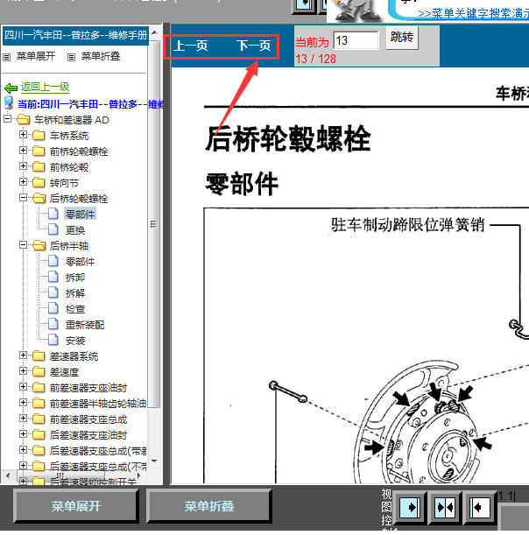
Task: Click the bottom 菜单折叠 button
Action: (x=208, y=506)
